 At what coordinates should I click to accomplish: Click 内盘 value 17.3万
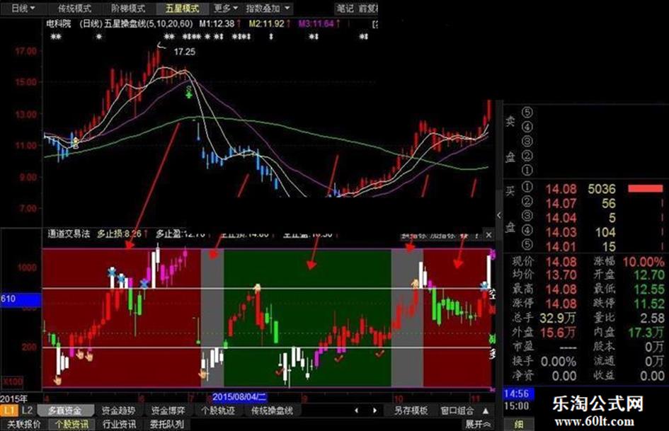646,332
